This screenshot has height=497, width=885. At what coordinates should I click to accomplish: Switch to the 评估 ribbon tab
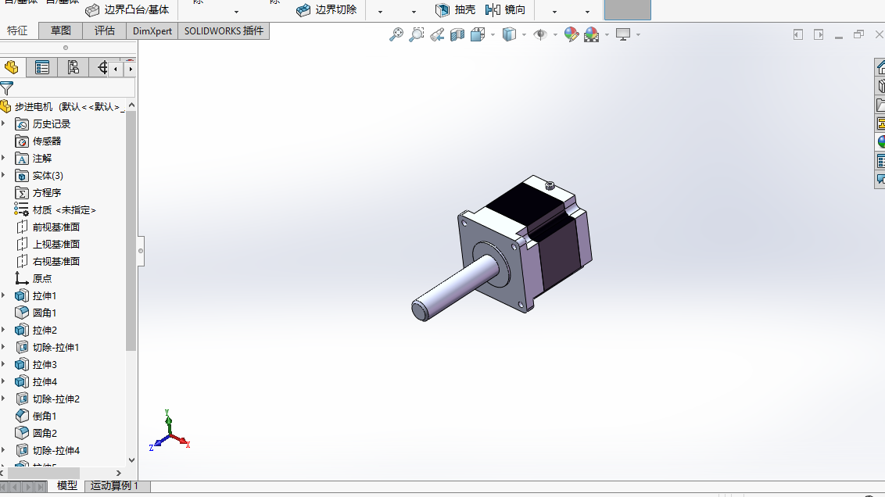click(105, 30)
